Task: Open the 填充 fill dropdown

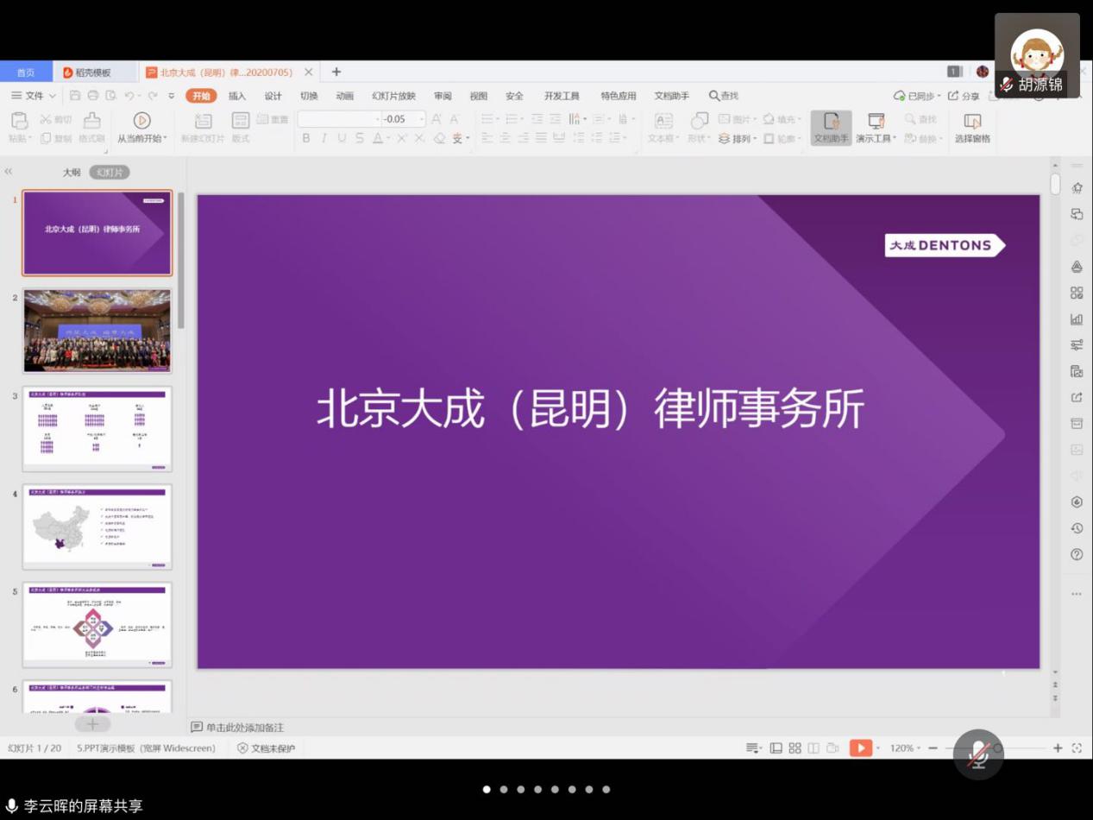Action: pos(781,119)
